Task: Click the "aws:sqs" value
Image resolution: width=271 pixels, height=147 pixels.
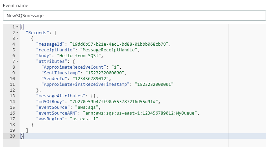Action: (x=87, y=107)
